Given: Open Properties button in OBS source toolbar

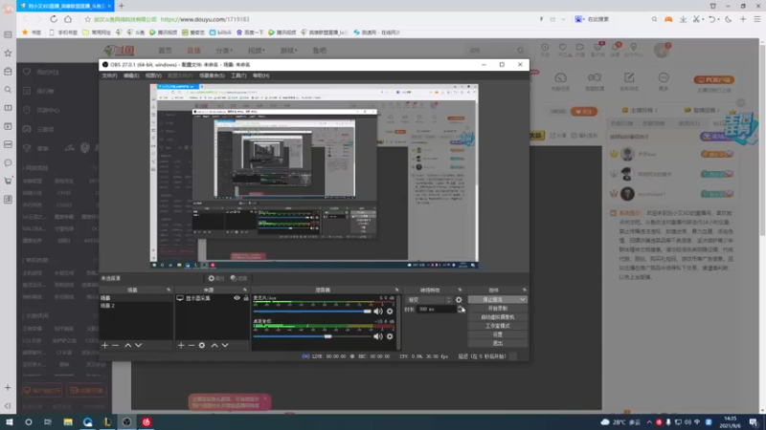Looking at the screenshot, I should (216, 278).
